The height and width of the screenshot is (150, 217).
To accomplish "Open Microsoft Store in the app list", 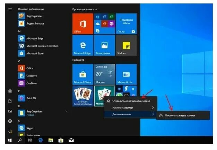I will (x=35, y=53).
